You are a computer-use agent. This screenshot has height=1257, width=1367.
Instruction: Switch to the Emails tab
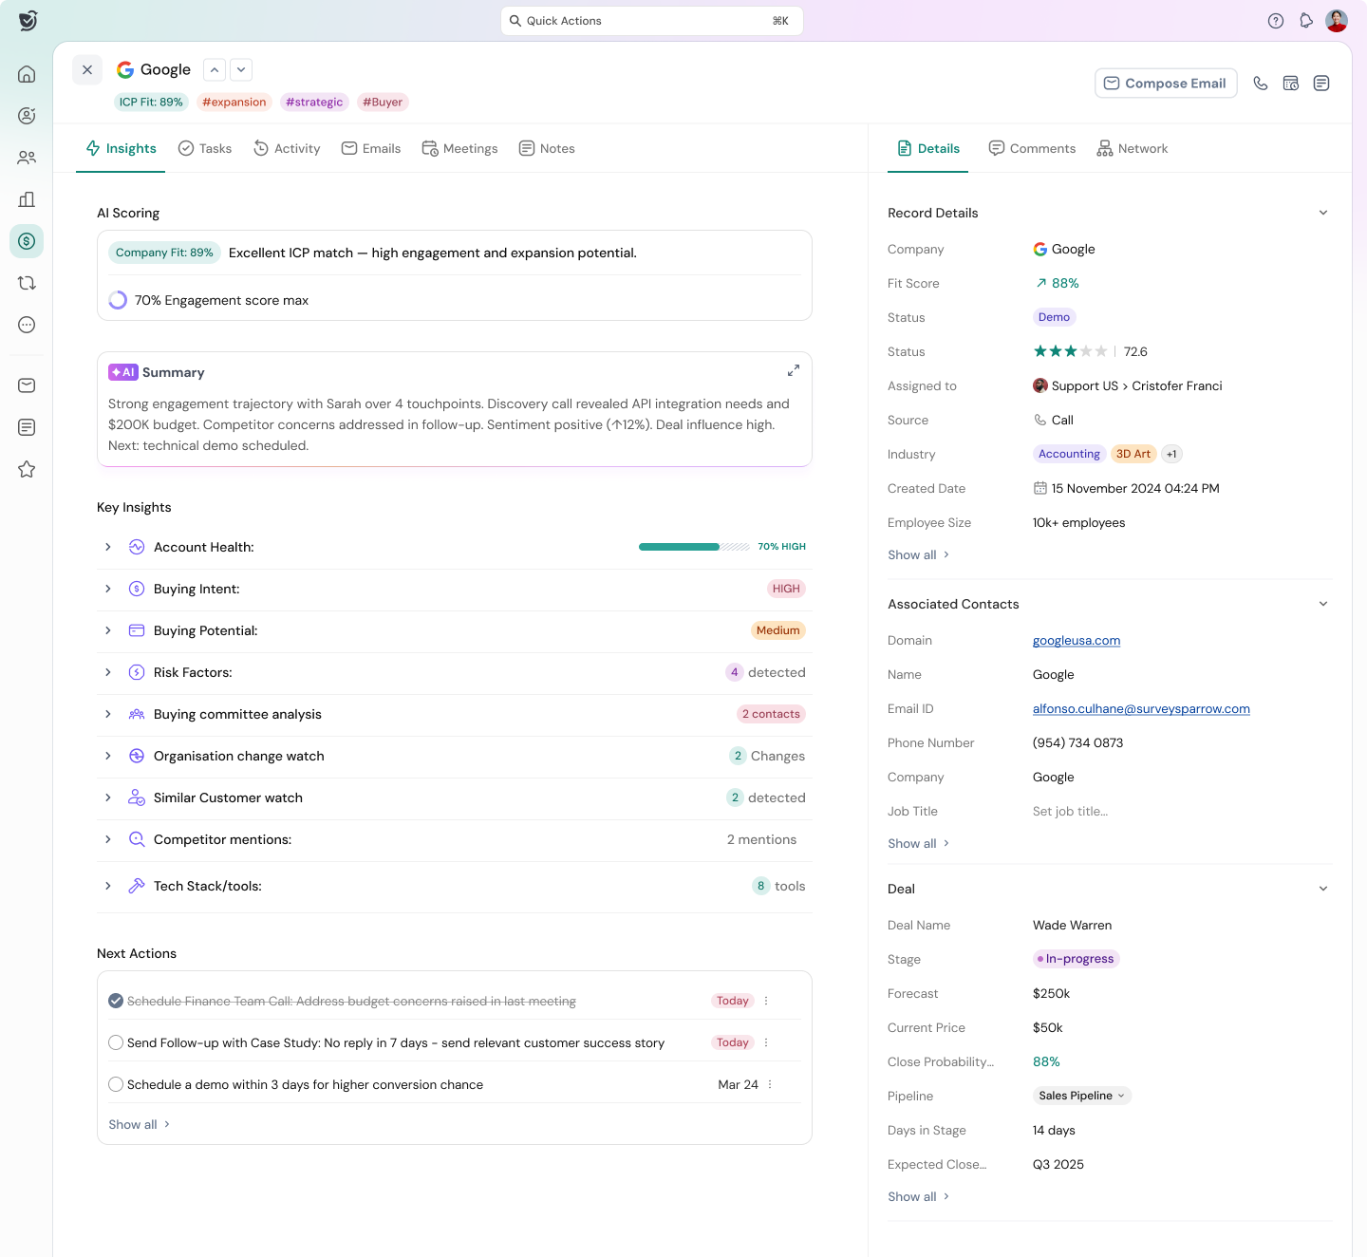click(371, 148)
